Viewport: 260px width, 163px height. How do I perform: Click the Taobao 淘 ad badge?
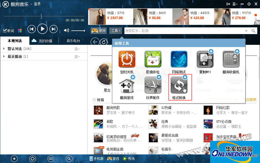tap(257, 22)
